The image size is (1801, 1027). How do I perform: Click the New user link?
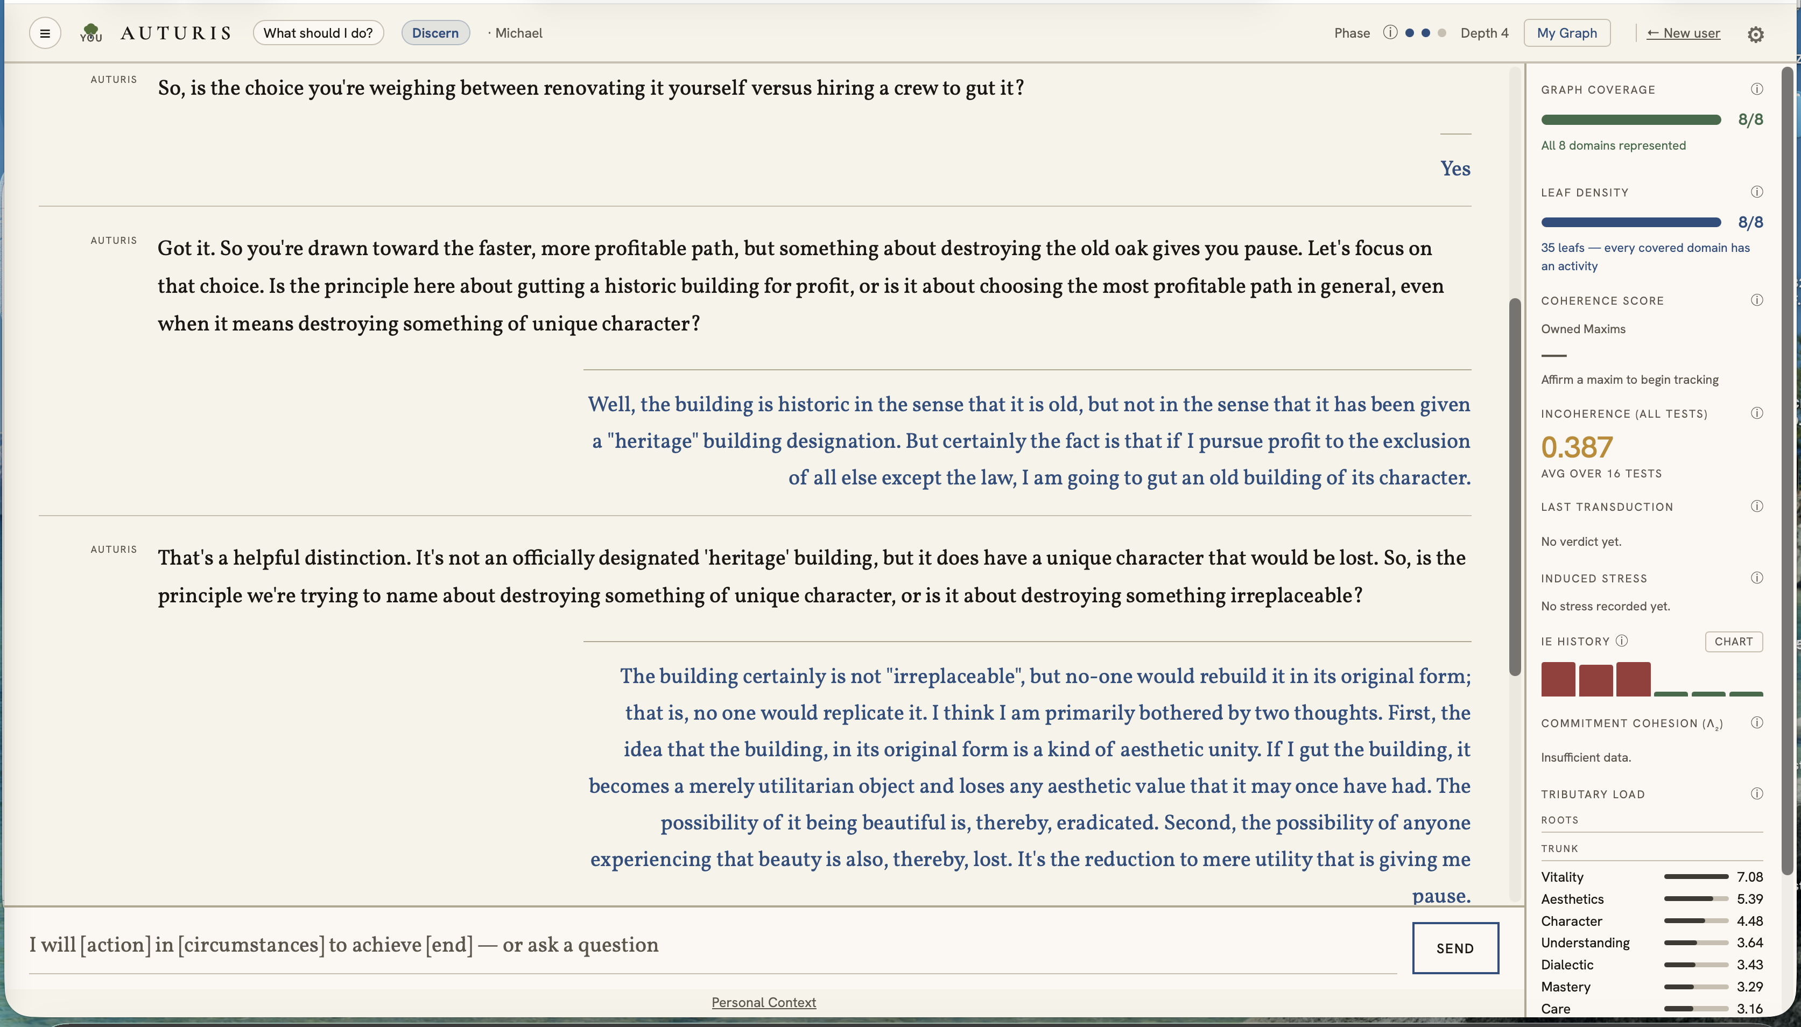[x=1683, y=33]
